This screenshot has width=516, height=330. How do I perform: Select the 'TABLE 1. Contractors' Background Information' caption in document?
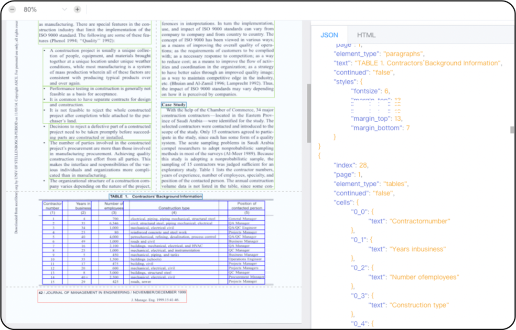156,196
